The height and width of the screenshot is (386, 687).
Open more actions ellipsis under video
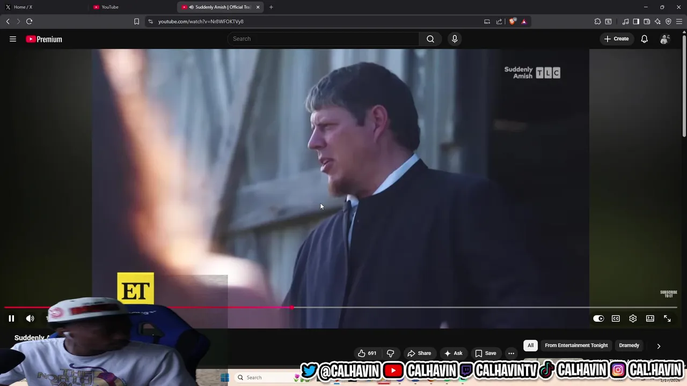pos(511,353)
